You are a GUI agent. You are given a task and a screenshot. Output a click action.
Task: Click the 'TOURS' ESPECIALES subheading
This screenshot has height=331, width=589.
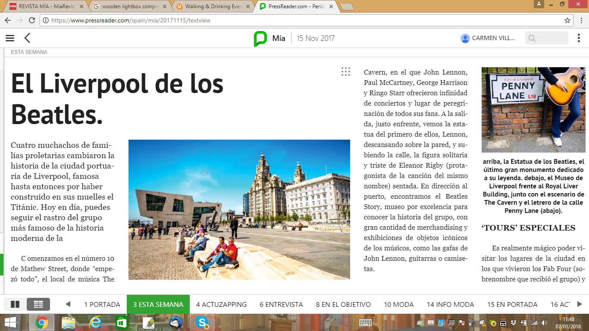[x=528, y=228]
